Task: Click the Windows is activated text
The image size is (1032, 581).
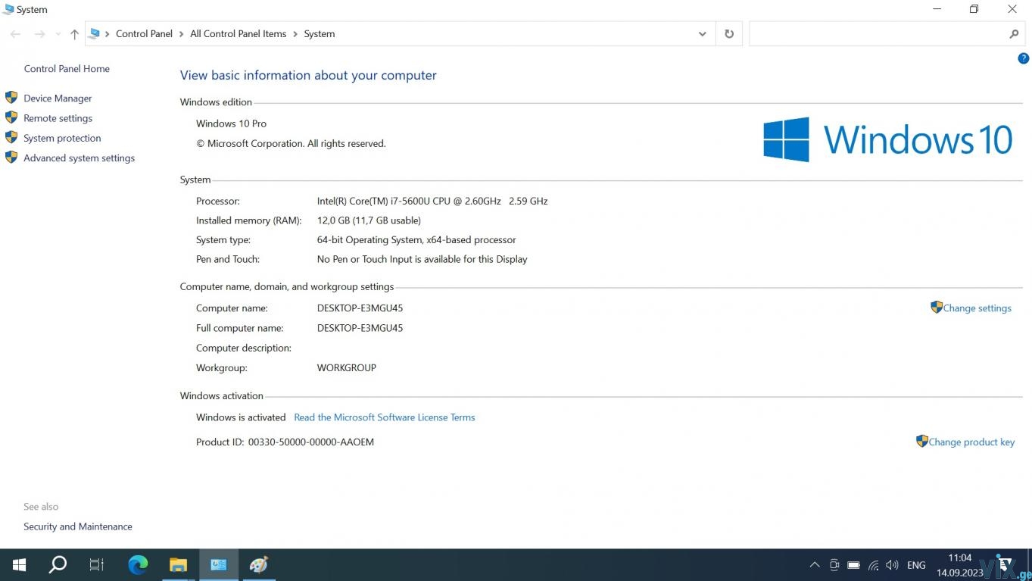Action: 241,417
